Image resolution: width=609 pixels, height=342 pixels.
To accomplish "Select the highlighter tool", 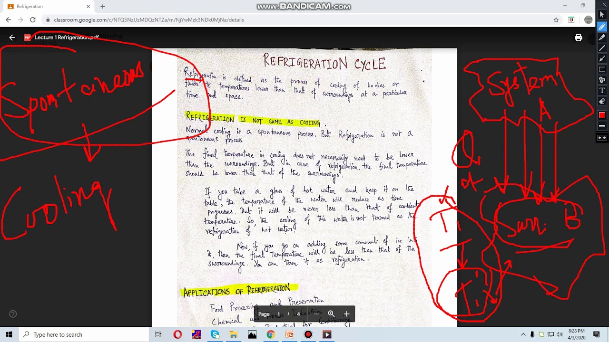I will coord(602,38).
